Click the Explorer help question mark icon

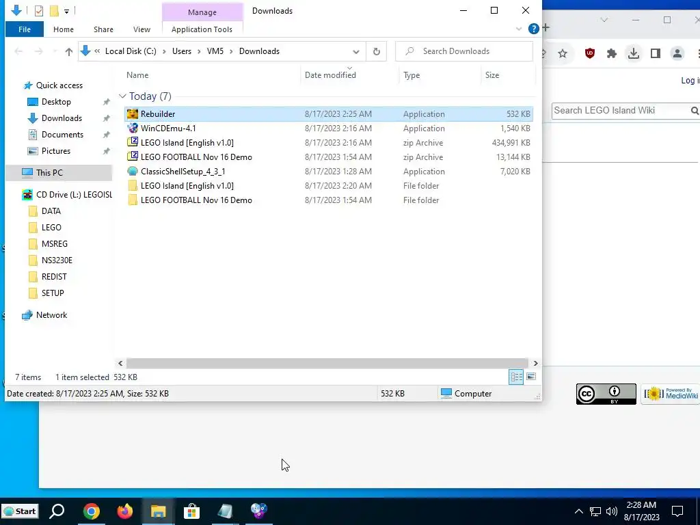[533, 29]
